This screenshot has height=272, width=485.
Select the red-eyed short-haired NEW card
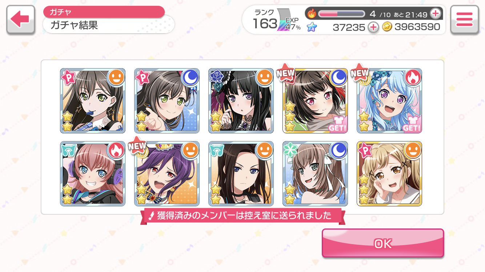pyautogui.click(x=315, y=101)
